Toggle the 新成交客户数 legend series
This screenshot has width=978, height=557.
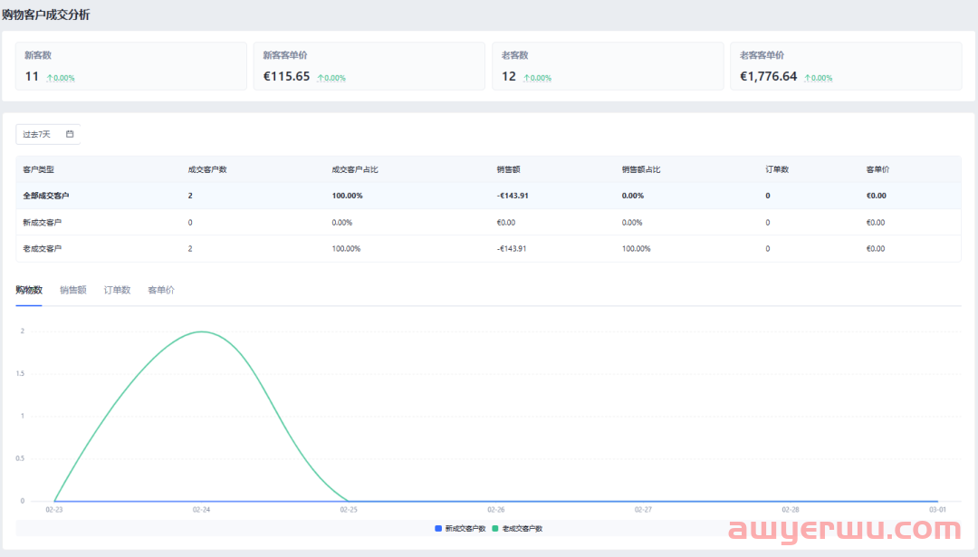(465, 528)
